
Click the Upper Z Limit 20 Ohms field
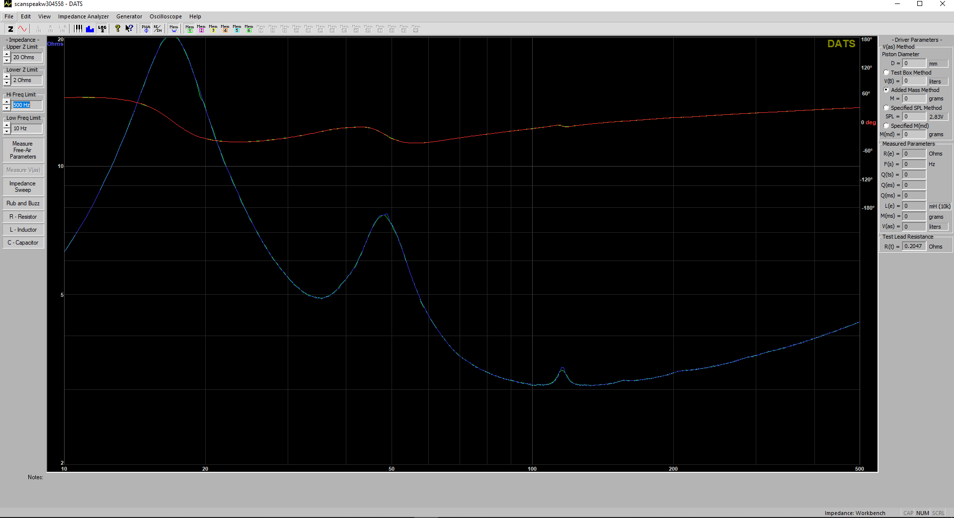27,57
